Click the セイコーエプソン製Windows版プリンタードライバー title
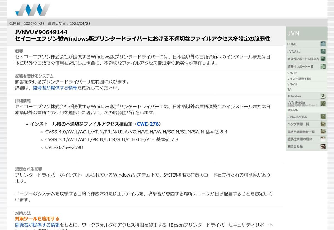 (x=143, y=39)
